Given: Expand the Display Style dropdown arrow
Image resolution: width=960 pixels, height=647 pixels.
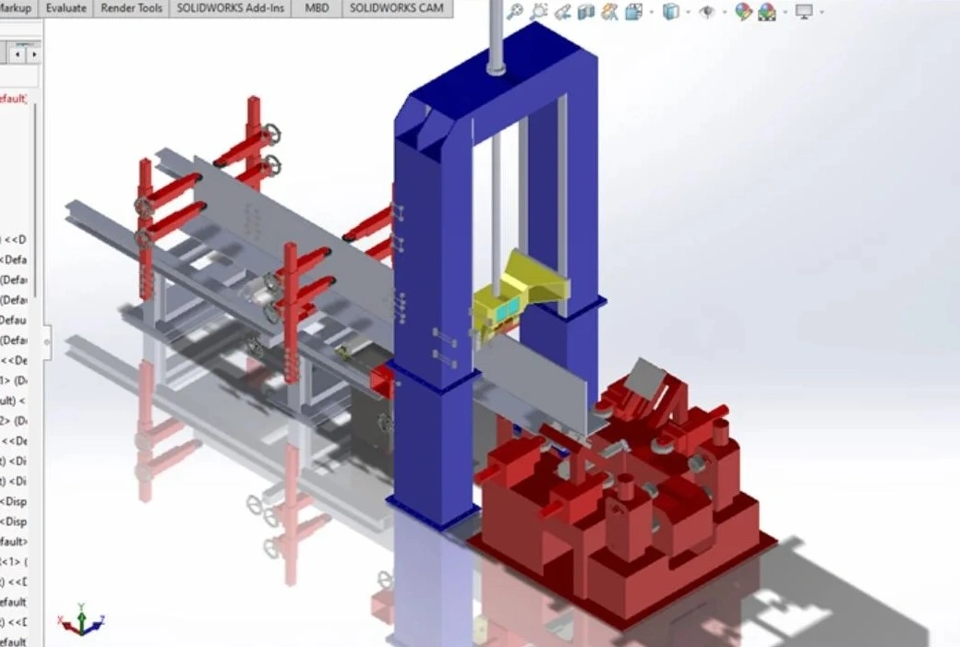Looking at the screenshot, I should click(688, 12).
